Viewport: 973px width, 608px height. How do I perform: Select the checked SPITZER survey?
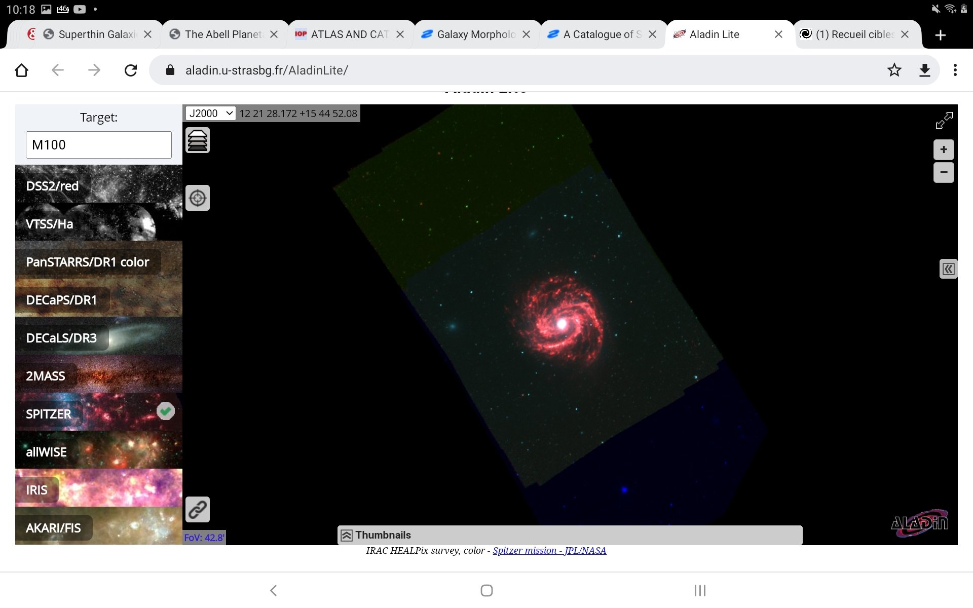tap(99, 412)
